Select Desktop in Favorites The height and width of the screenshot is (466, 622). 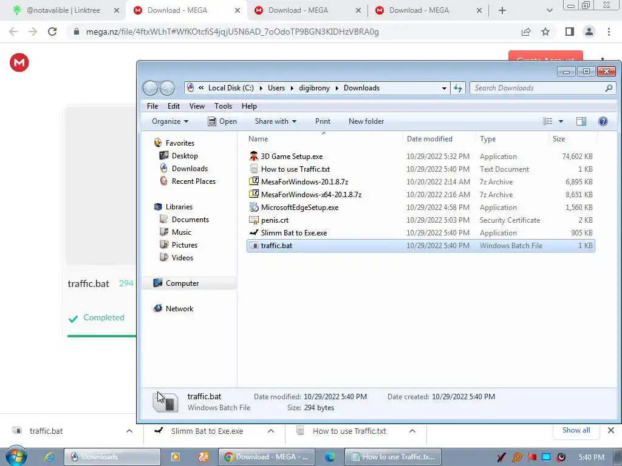[x=185, y=156]
